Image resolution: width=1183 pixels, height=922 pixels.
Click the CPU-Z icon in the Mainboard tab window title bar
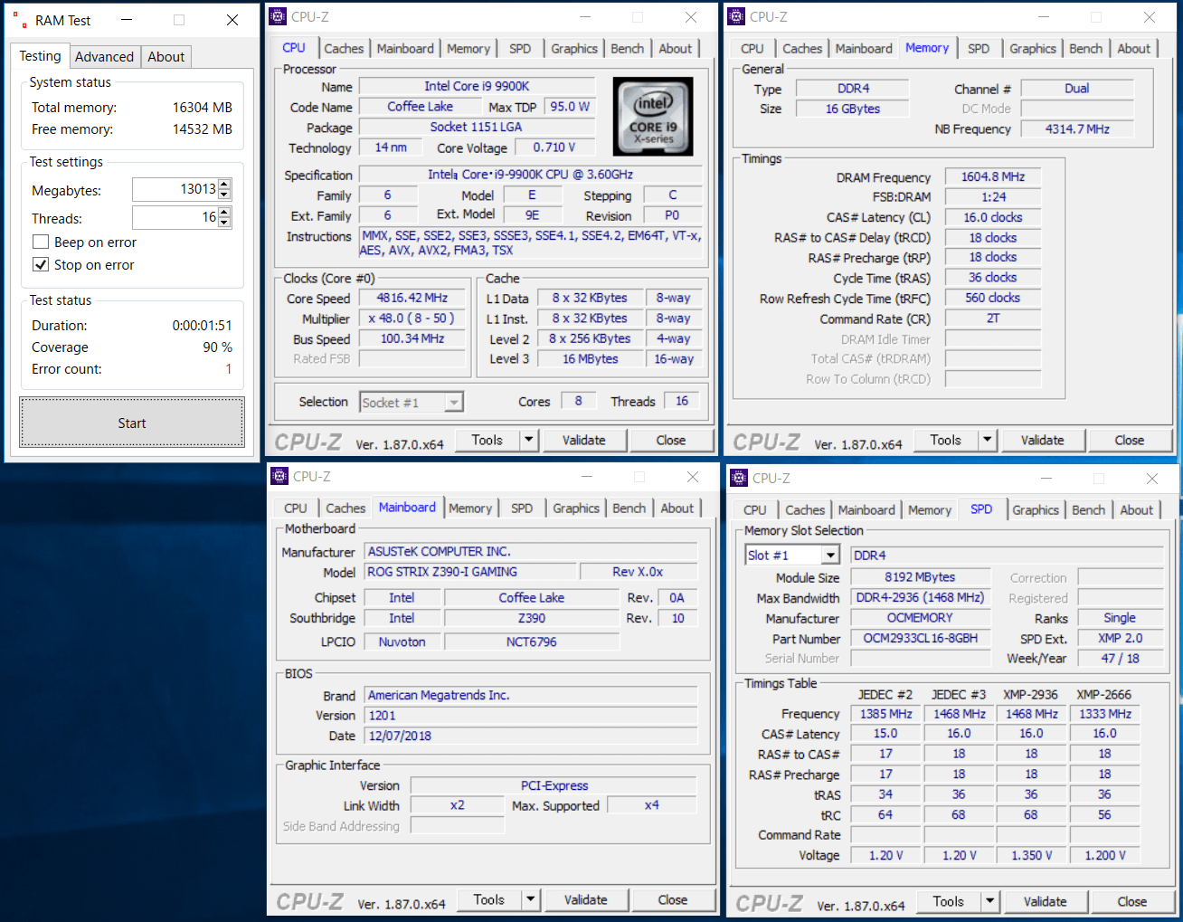point(280,476)
